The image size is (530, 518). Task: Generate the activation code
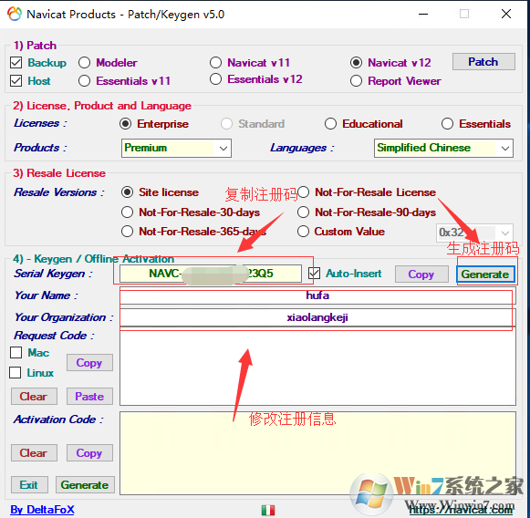click(85, 485)
